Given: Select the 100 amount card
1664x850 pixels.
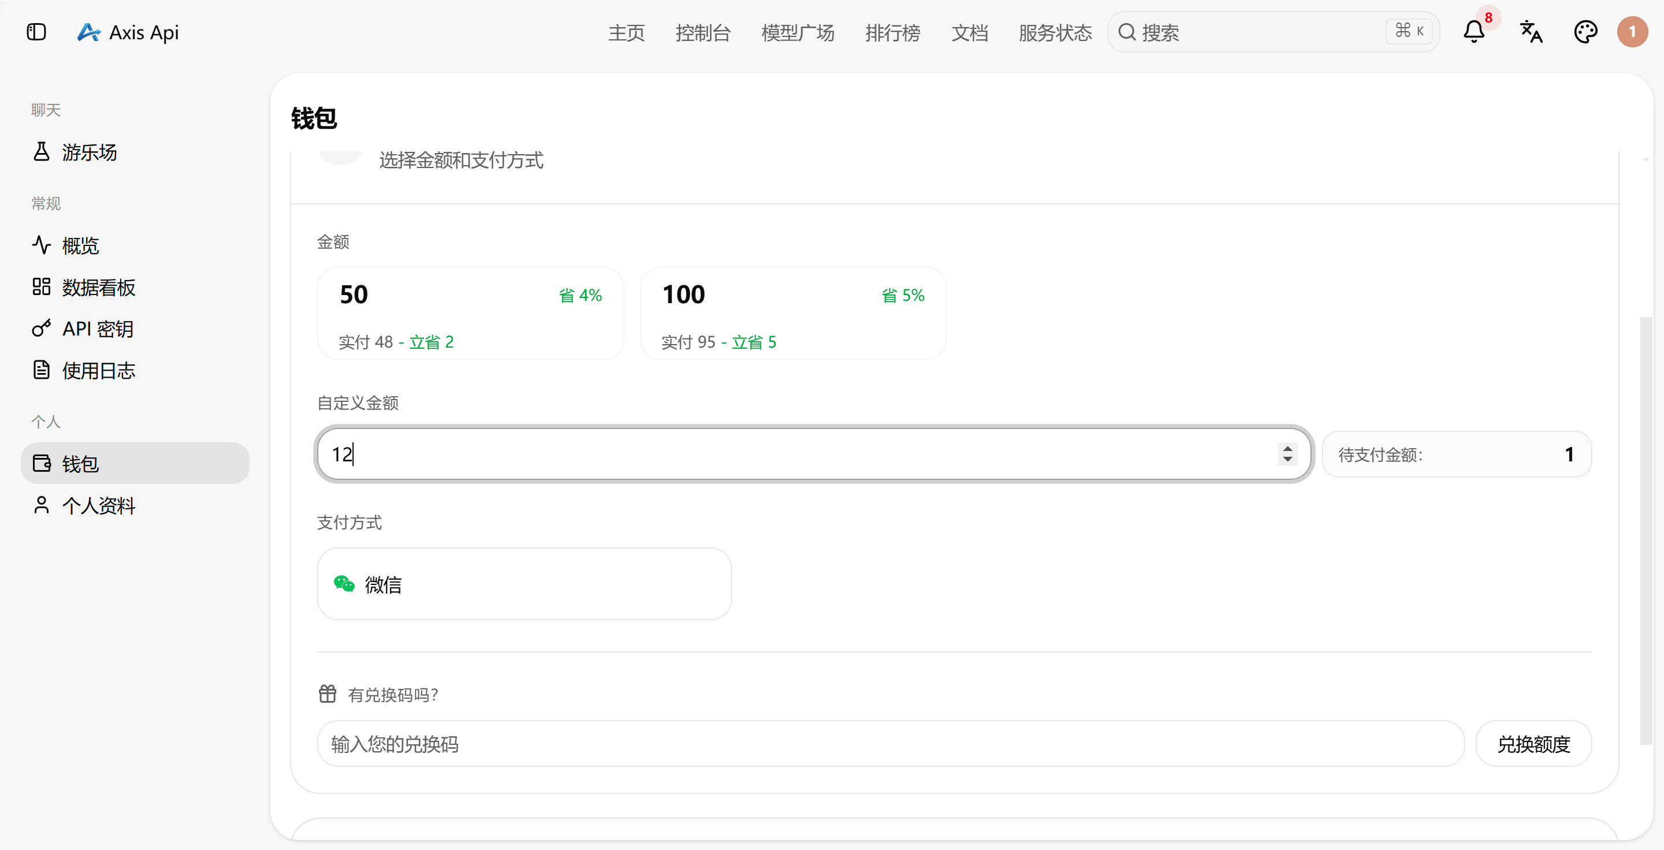Looking at the screenshot, I should (x=793, y=314).
